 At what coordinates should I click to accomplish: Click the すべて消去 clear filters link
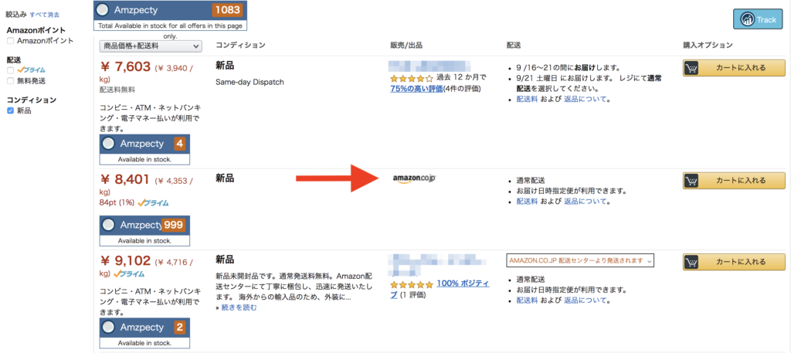46,15
